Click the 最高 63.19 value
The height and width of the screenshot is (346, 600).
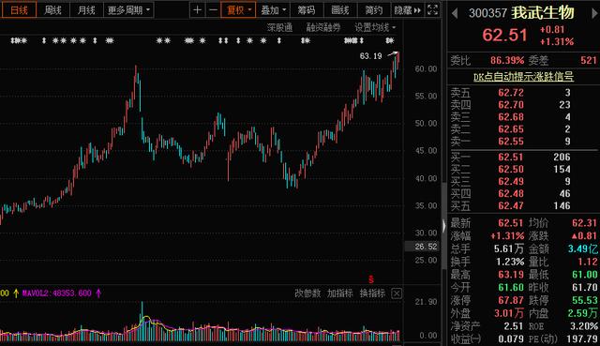pos(511,275)
